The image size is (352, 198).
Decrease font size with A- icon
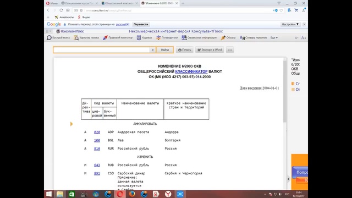click(296, 38)
